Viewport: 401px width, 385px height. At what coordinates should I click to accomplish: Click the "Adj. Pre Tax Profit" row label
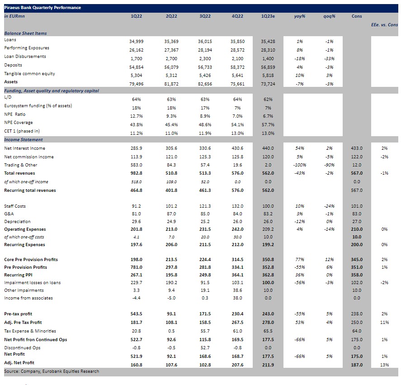[23, 323]
